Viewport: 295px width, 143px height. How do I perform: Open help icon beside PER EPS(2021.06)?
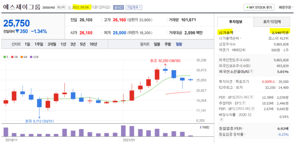tap(251, 97)
